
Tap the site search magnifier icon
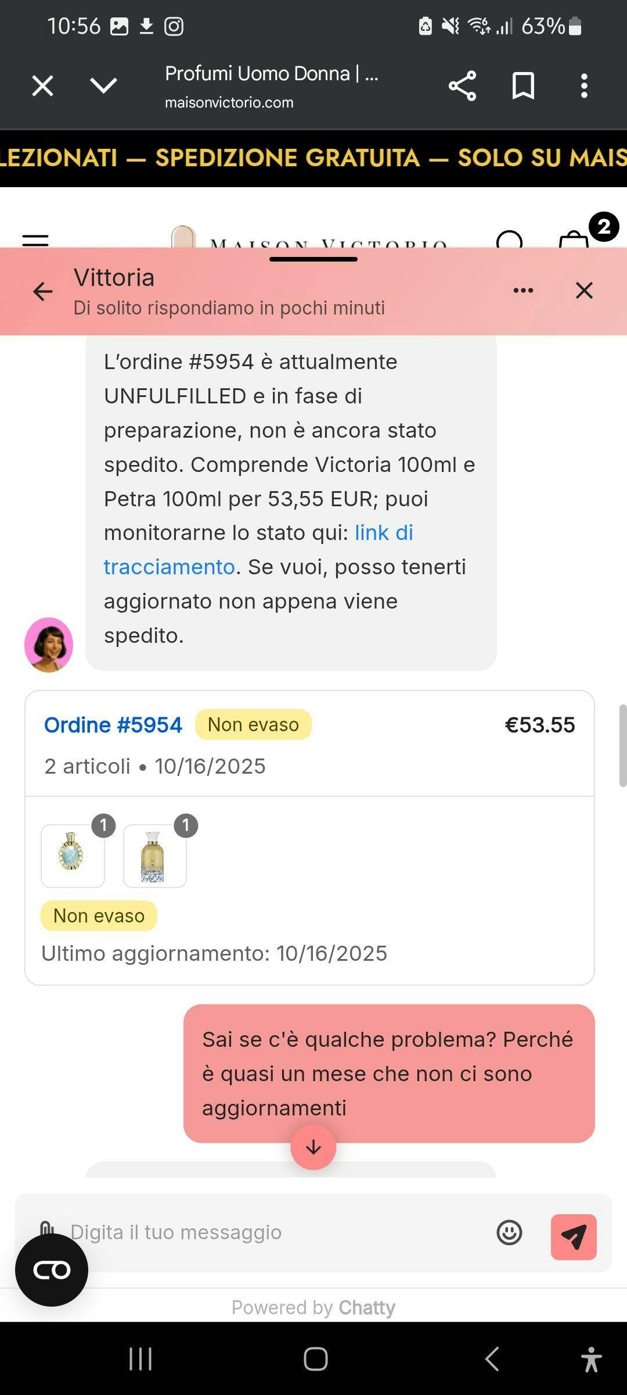510,239
